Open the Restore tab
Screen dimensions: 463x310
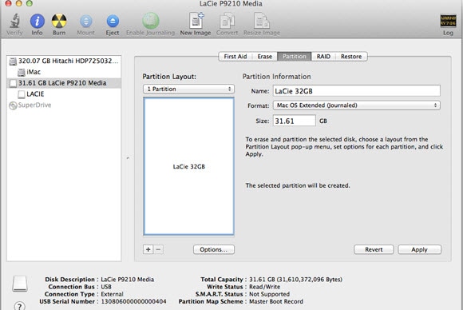(x=351, y=57)
